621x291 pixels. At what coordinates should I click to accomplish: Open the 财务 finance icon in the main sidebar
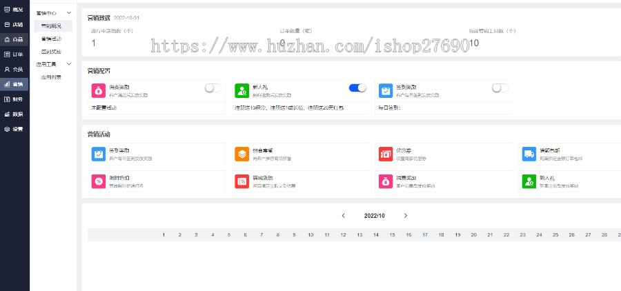(7, 99)
